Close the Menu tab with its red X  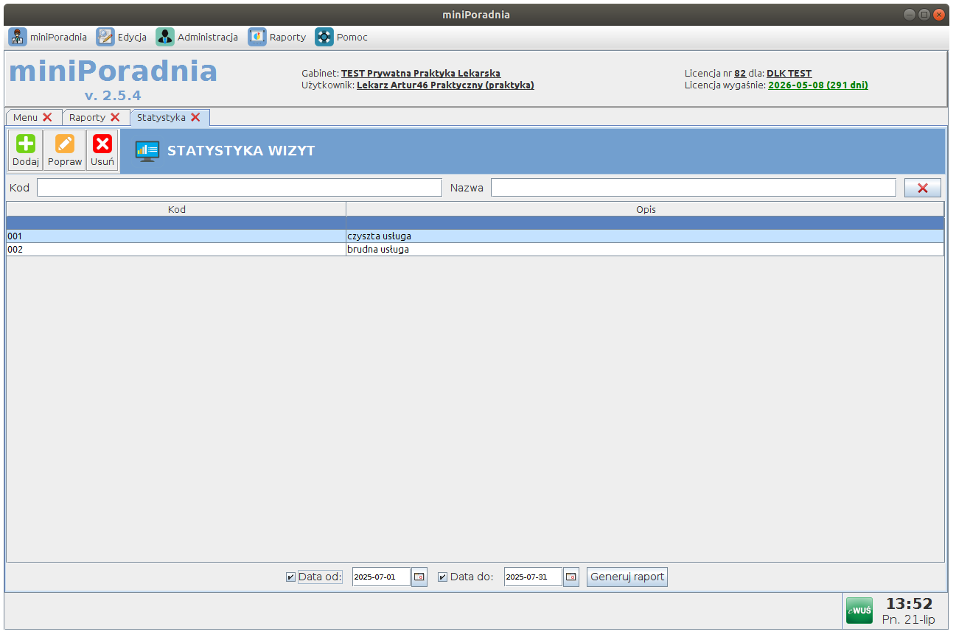47,117
